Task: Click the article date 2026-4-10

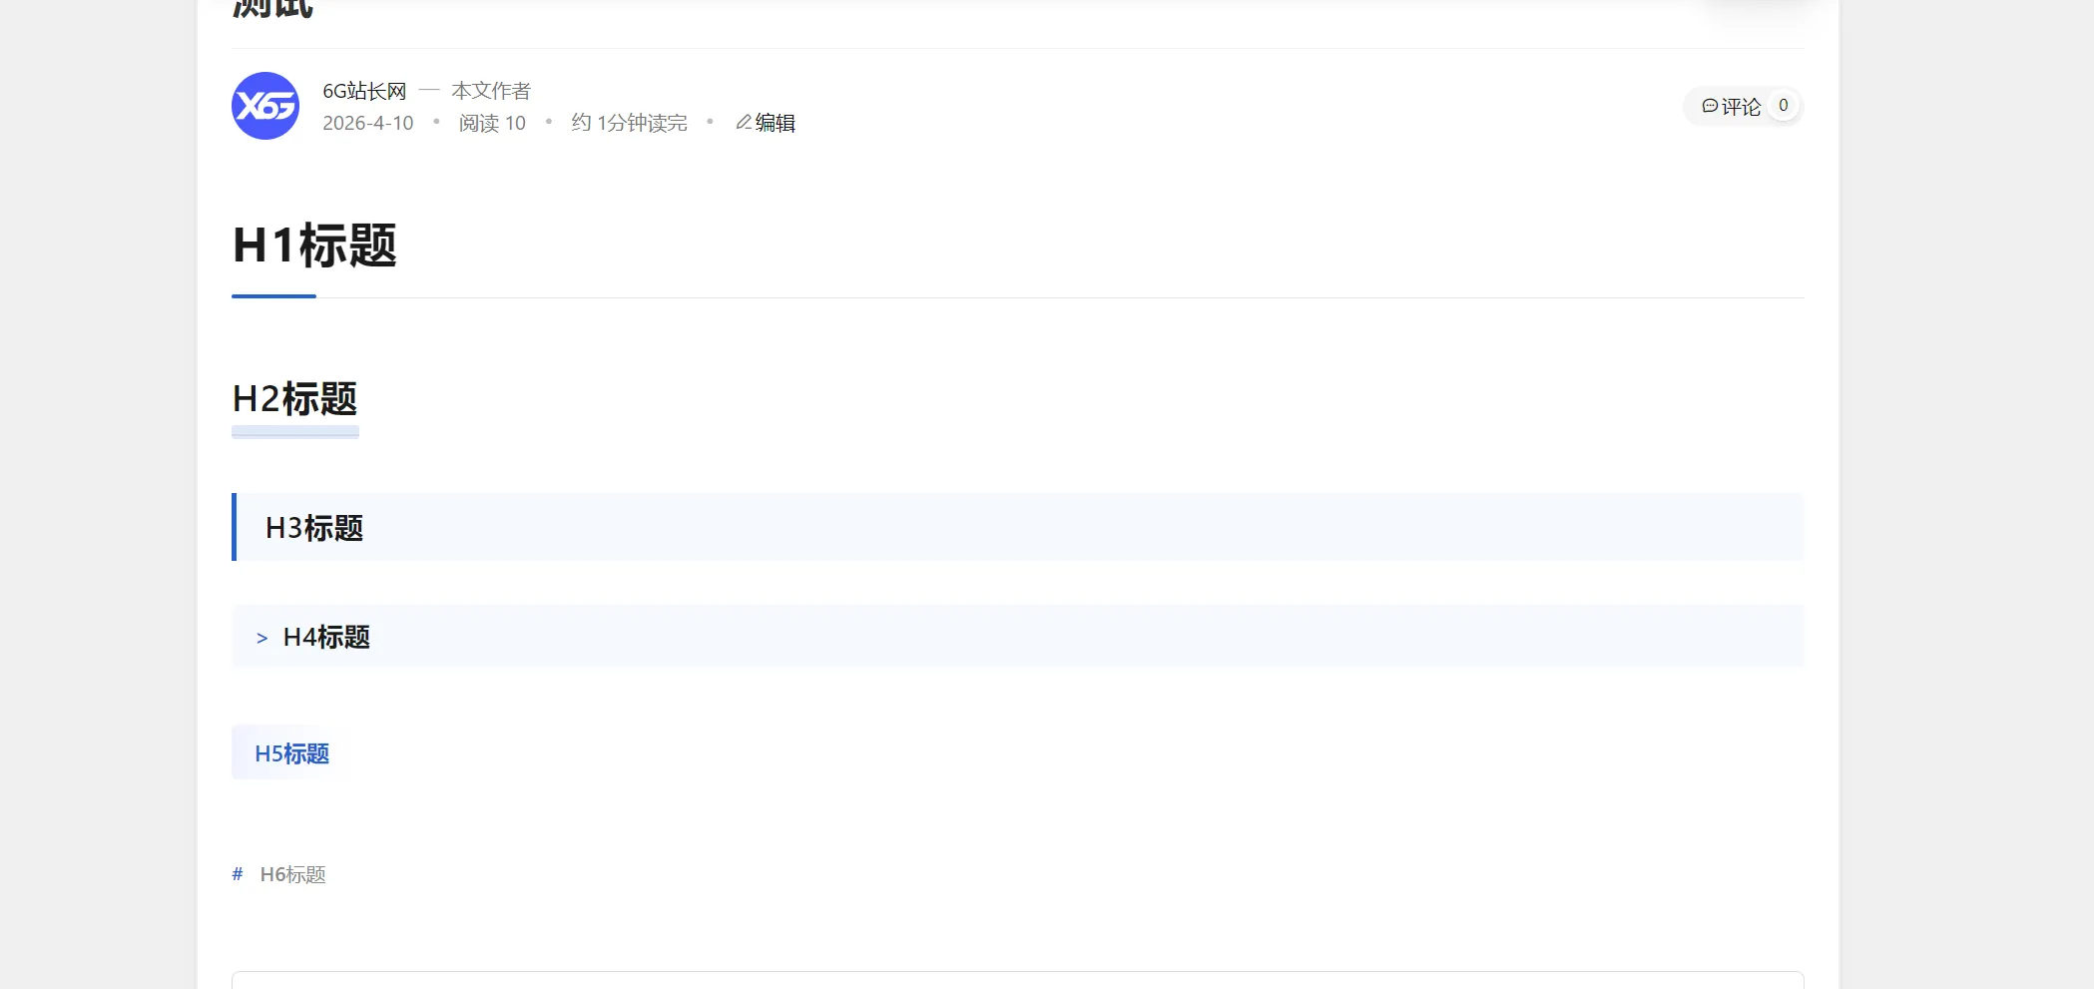Action: (x=367, y=122)
